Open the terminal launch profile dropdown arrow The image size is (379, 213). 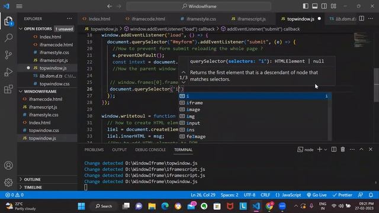[326, 150]
